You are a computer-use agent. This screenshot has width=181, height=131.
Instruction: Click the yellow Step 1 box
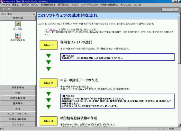pyautogui.click(x=48, y=45)
